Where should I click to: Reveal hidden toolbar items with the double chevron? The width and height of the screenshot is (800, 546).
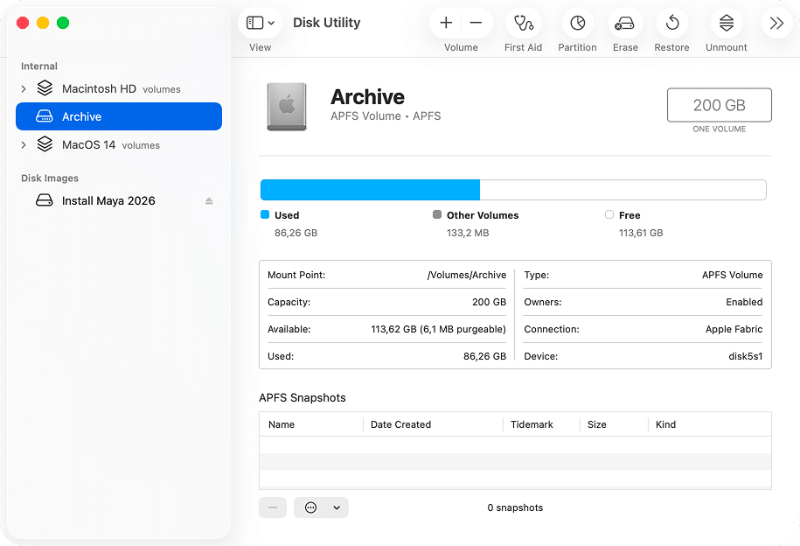[776, 24]
